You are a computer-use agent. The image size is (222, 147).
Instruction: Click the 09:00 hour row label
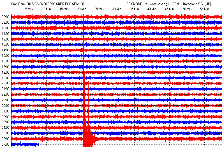pyautogui.click(x=6, y=22)
